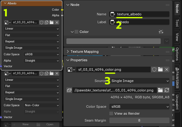The height and width of the screenshot is (127, 182).
Task: Collapse the Node panel section
Action: pos(68,5)
